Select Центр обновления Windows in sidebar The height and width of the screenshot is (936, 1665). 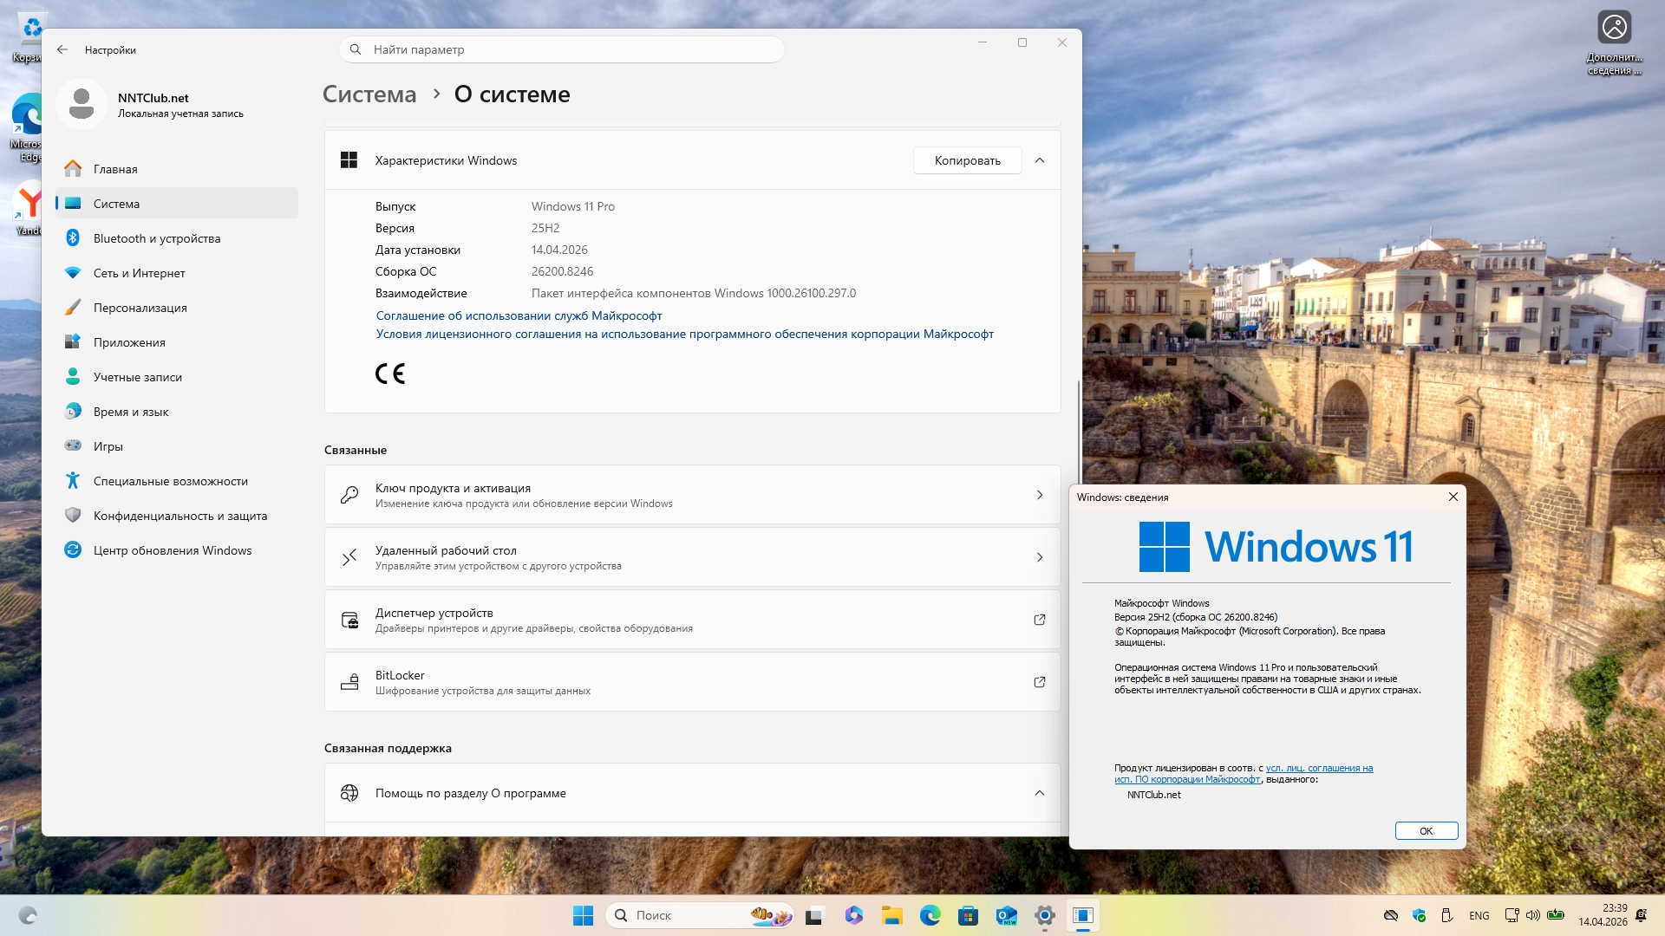pos(172,550)
